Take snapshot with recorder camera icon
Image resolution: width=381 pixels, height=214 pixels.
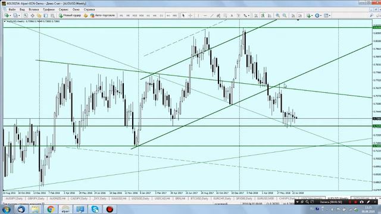point(362,202)
